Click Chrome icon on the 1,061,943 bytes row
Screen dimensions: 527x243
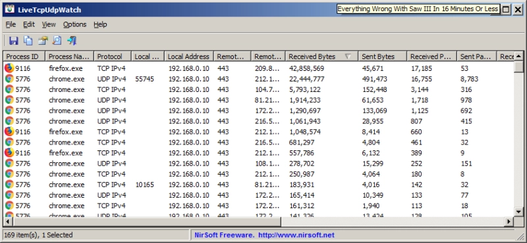pos(9,121)
